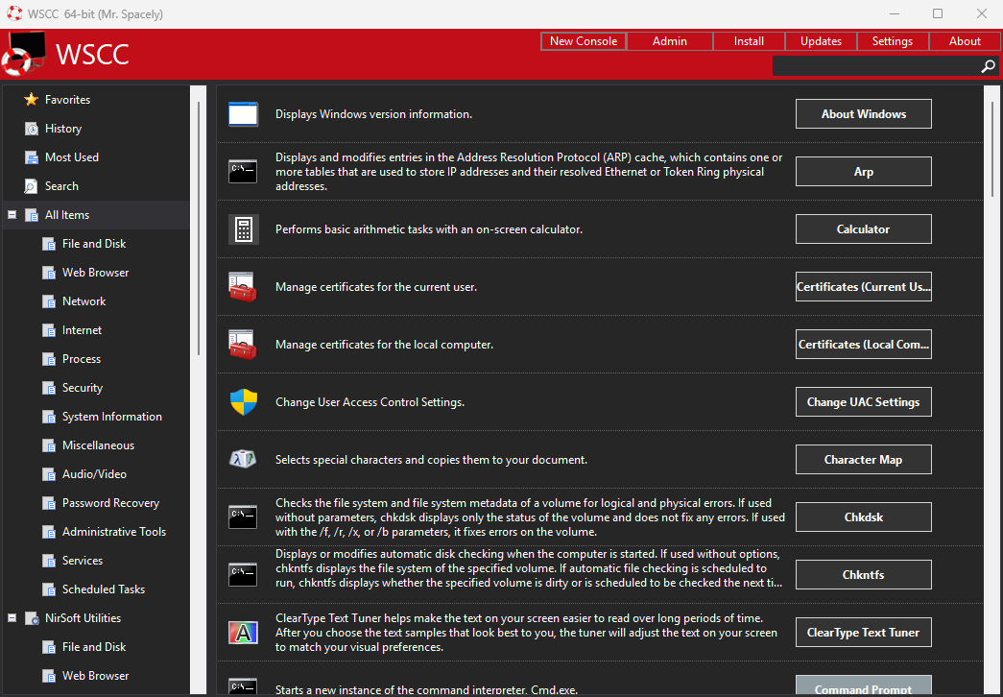1003x697 pixels.
Task: Open the Admin menu
Action: (670, 41)
